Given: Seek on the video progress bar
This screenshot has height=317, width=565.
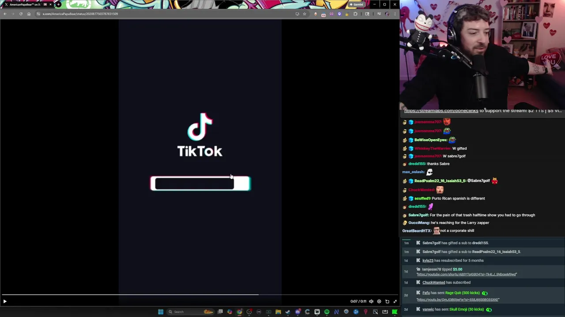Looking at the screenshot, I should point(200,295).
